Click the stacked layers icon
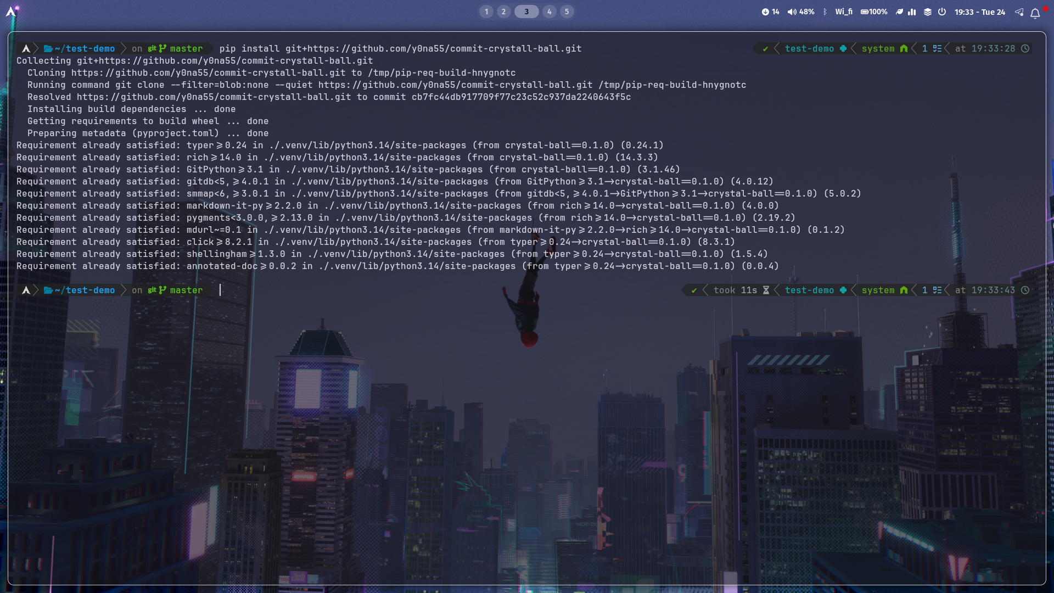This screenshot has height=593, width=1054. coord(927,12)
